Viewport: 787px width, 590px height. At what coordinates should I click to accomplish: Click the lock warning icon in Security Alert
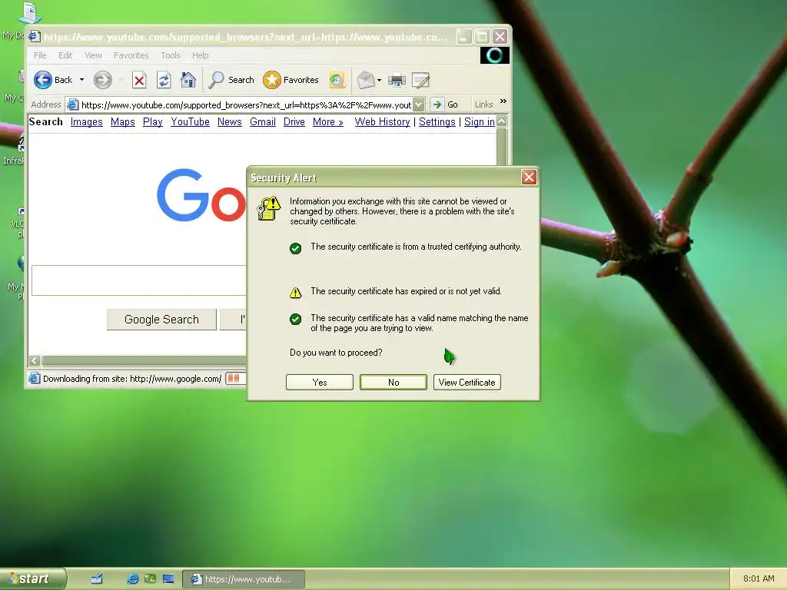point(268,207)
